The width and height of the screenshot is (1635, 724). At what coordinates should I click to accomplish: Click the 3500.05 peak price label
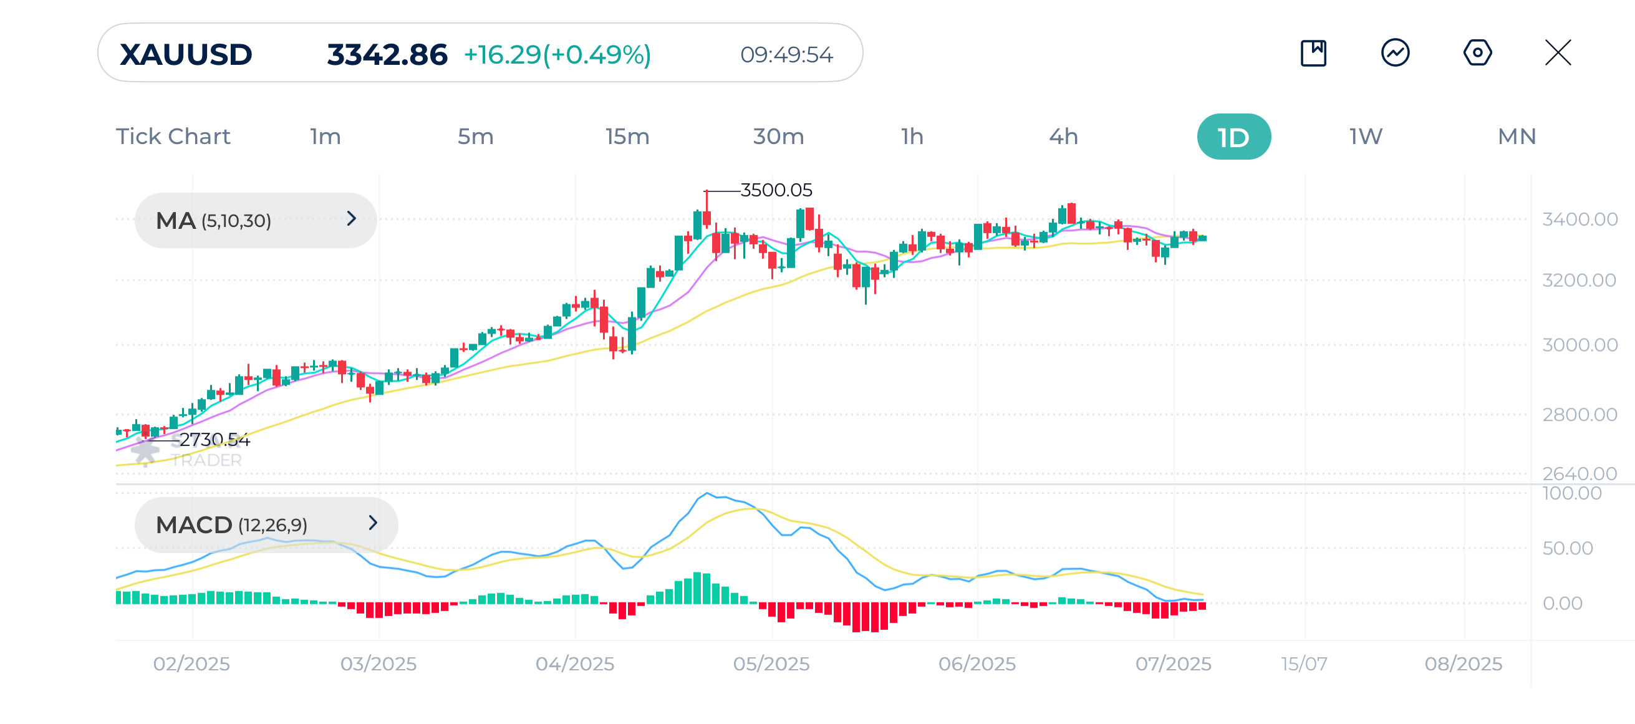(x=776, y=189)
